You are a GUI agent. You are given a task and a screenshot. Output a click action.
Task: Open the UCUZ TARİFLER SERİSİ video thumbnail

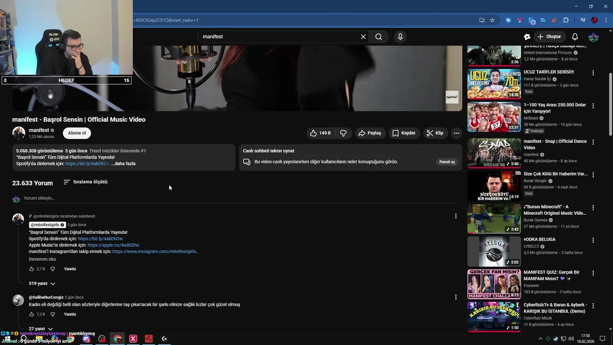click(494, 83)
